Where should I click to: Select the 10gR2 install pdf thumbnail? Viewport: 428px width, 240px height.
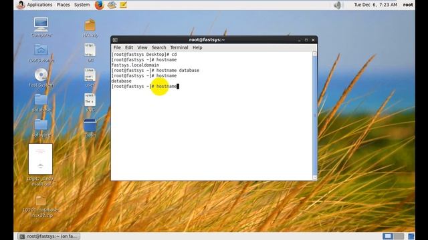40,159
